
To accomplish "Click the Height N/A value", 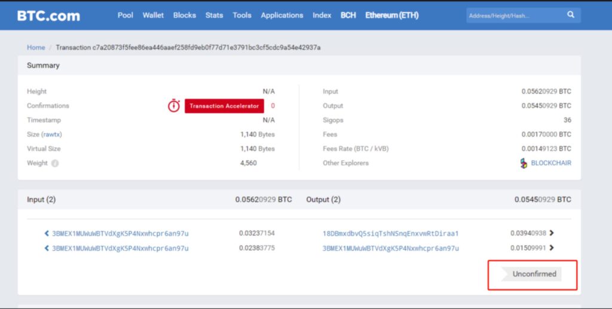I will click(x=268, y=91).
